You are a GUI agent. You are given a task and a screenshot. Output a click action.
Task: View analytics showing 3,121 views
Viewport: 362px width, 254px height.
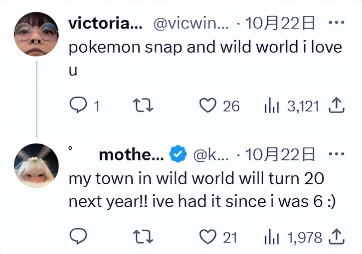point(271,106)
